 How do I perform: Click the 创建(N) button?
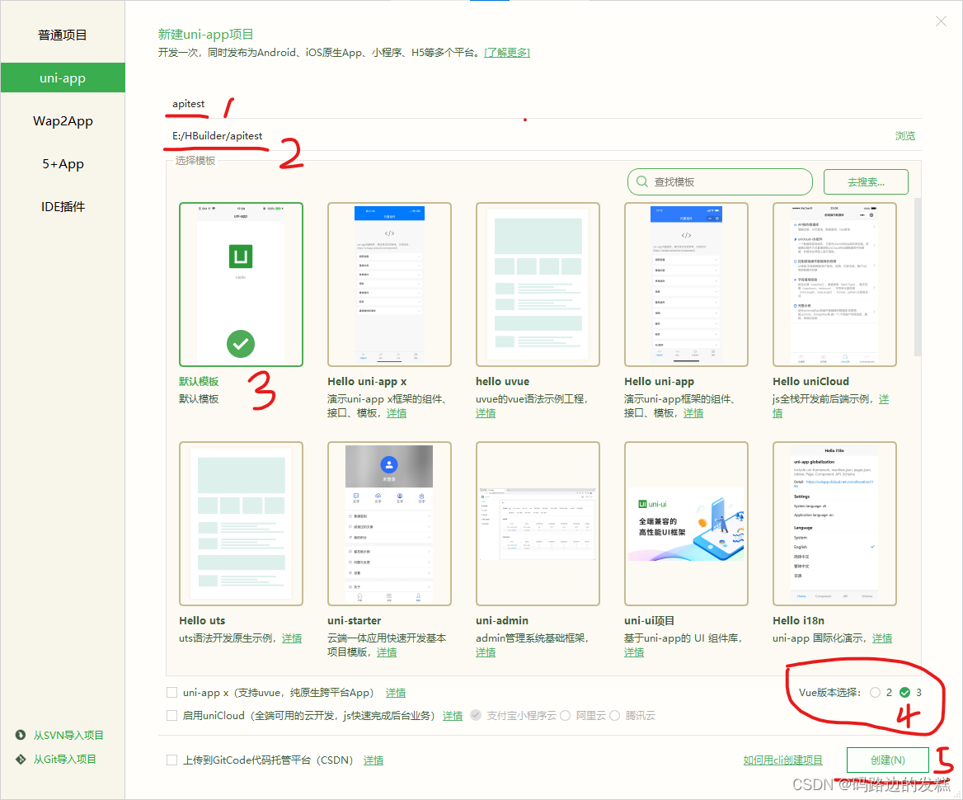(x=887, y=760)
